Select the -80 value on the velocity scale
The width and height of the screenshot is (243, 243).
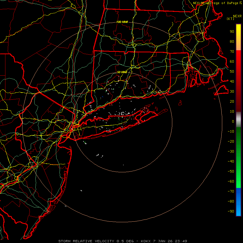click(231, 201)
